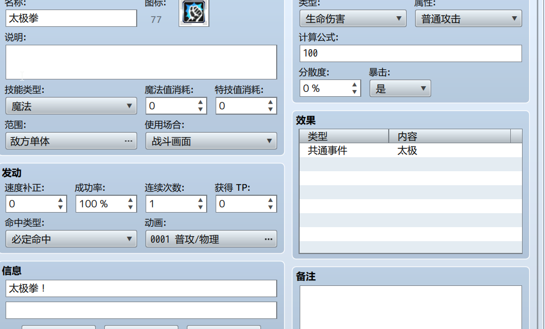Decrease the 魔法值消耗 value with down arrow
Screen dimensions: 545x329
(x=200, y=109)
